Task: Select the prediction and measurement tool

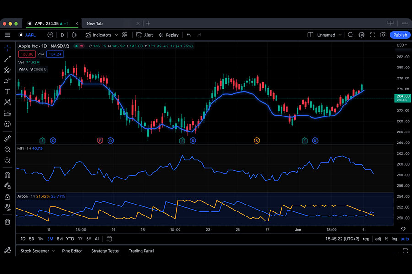Action: [x=7, y=113]
